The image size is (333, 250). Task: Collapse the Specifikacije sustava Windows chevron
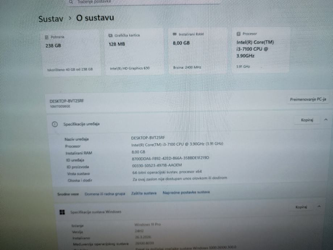319,207
